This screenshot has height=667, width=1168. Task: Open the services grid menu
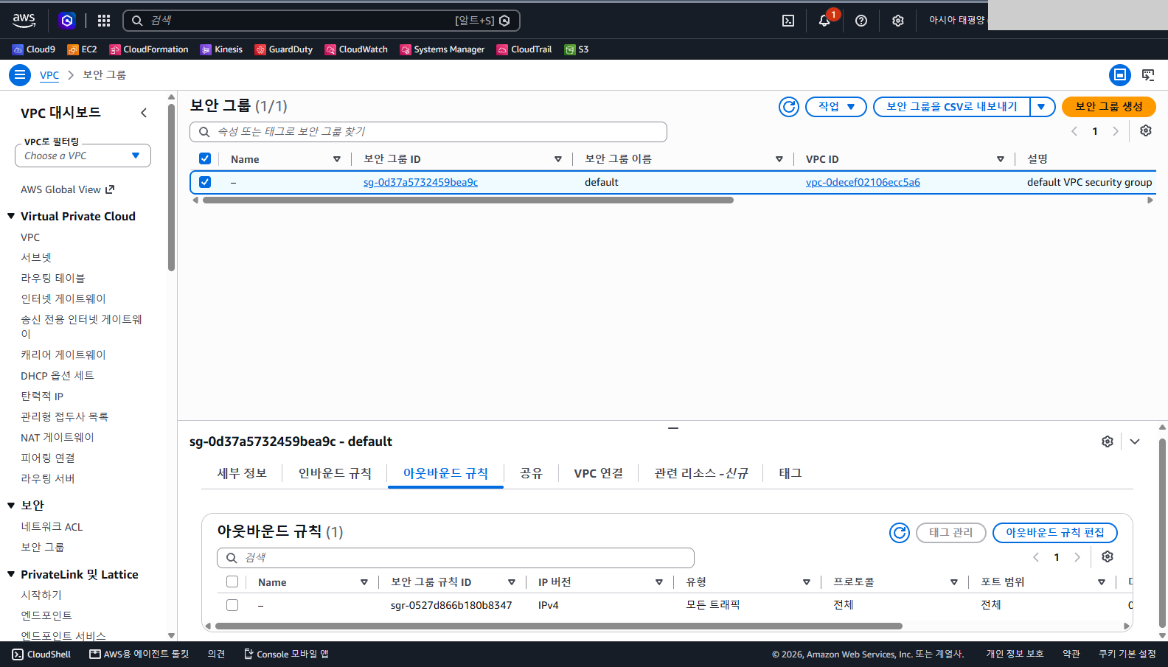click(x=104, y=21)
